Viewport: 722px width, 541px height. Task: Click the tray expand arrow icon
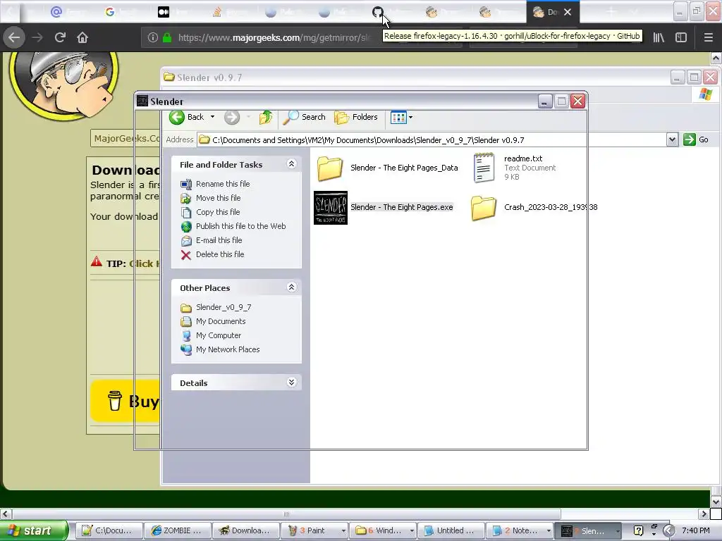[x=668, y=530]
